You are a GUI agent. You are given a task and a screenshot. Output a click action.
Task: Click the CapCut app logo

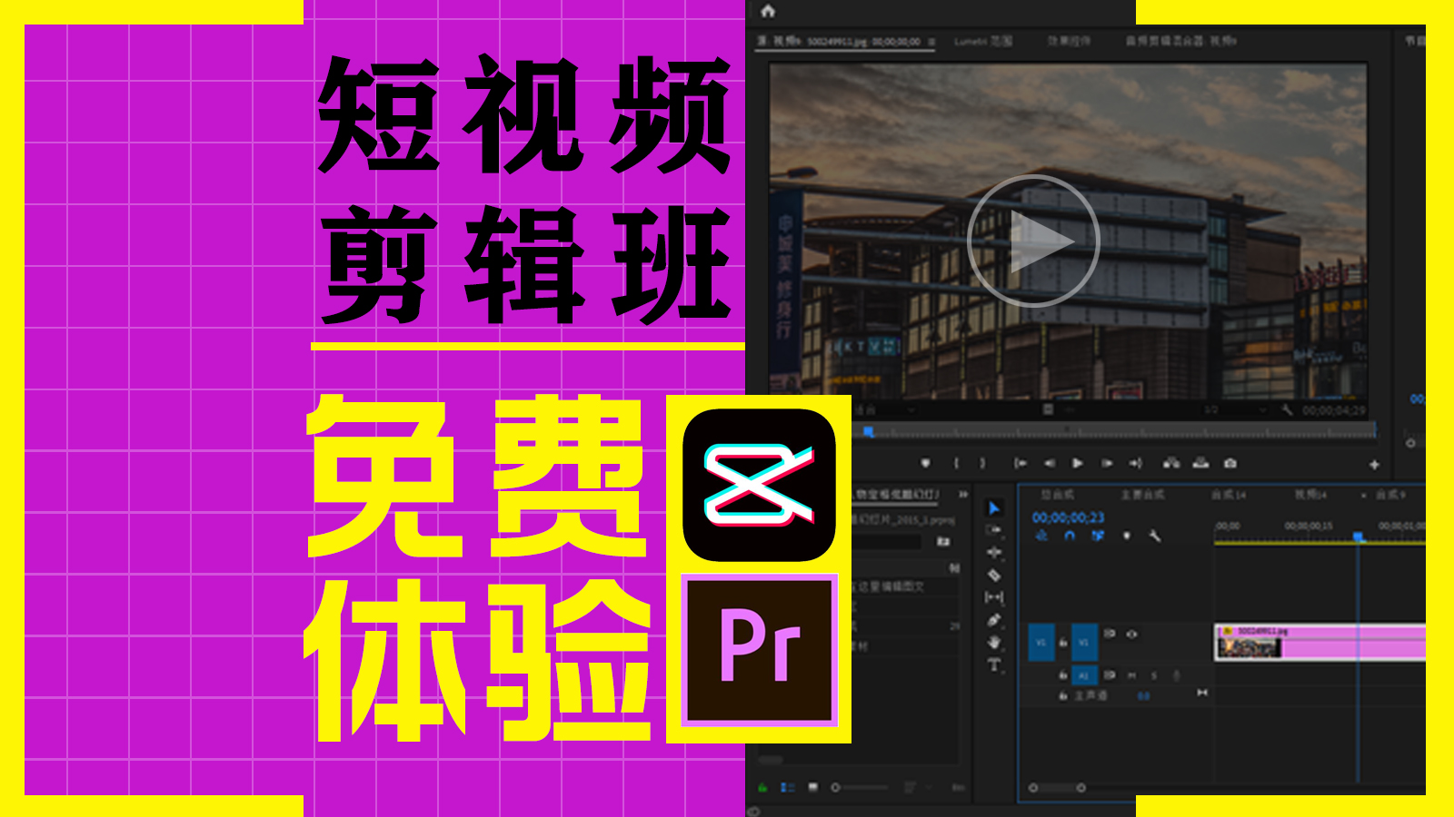[x=759, y=485]
